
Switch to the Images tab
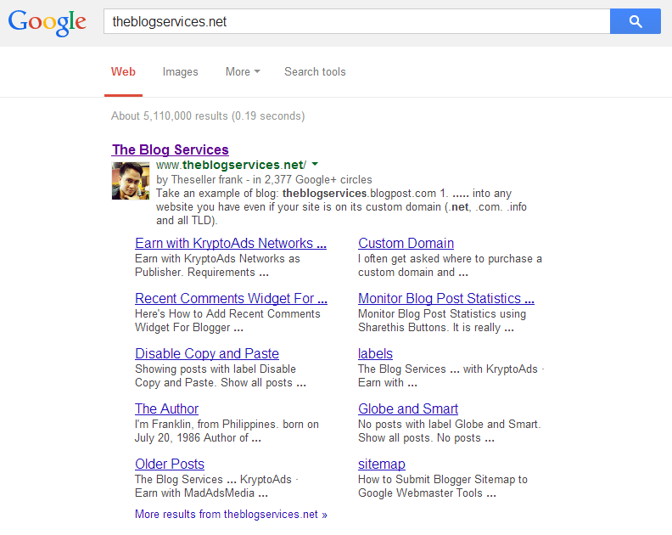[180, 71]
